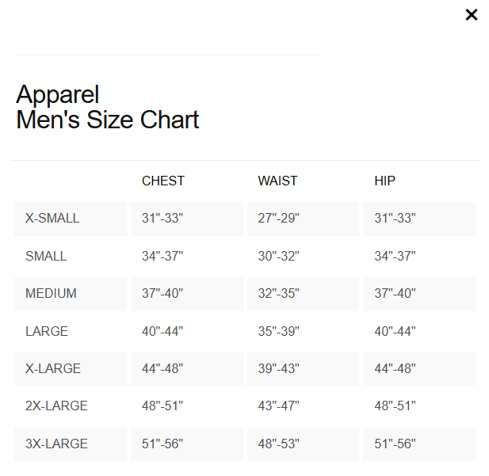The height and width of the screenshot is (476, 489).
Task: Click the Apparel Men's Size Chart heading
Action: point(108,107)
